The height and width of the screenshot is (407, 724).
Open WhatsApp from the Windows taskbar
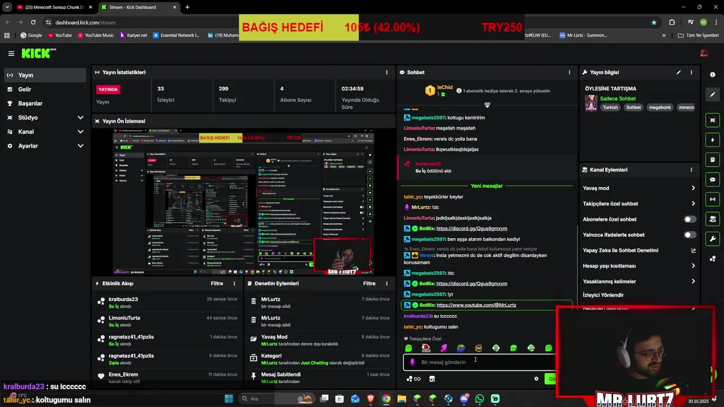[x=480, y=399]
